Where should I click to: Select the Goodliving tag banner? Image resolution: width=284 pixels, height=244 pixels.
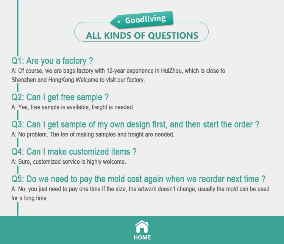[142, 20]
